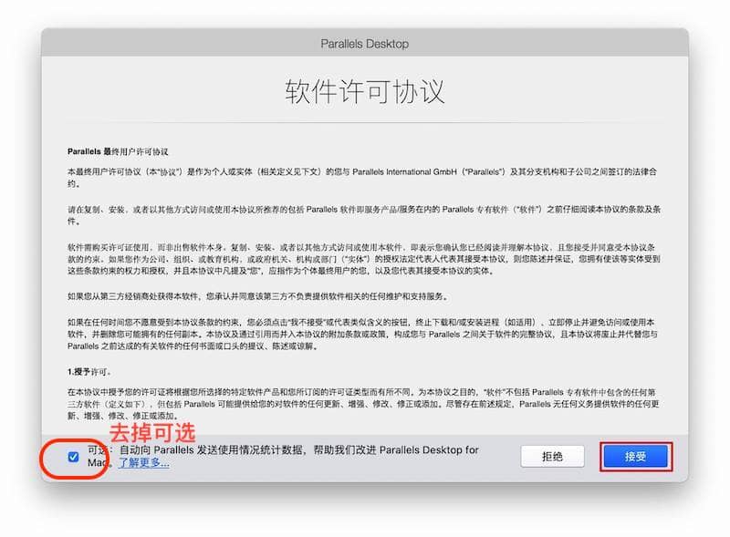Click the 'Parallels 最终用户许可协议' bold heading
Viewport: 730px width, 537px height.
click(x=118, y=151)
